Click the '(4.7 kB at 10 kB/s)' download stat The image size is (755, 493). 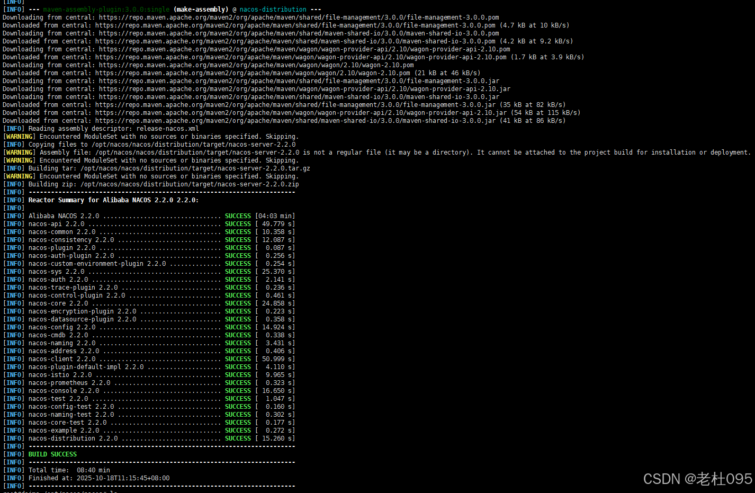point(534,25)
